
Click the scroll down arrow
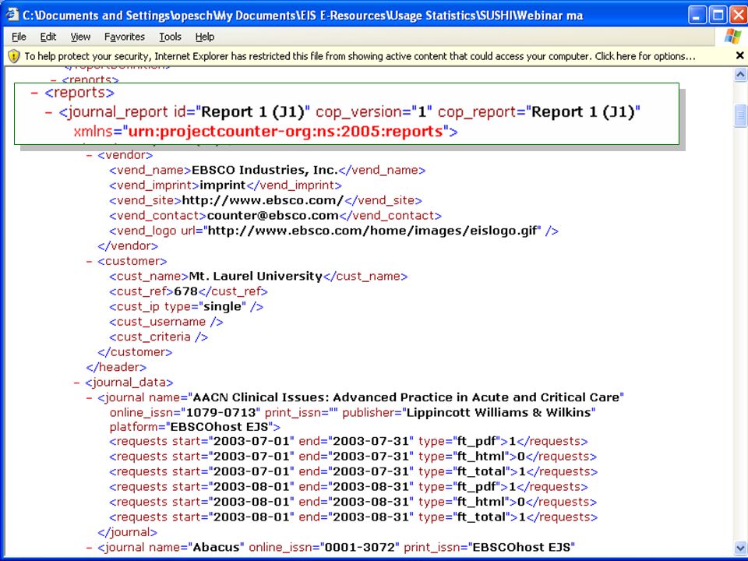coord(740,547)
